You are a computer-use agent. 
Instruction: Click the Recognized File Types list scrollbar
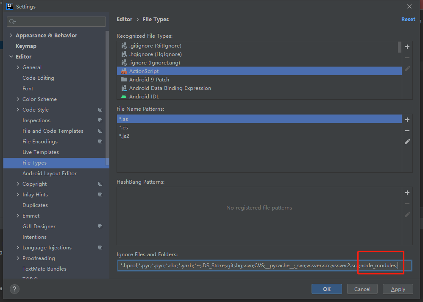point(400,47)
